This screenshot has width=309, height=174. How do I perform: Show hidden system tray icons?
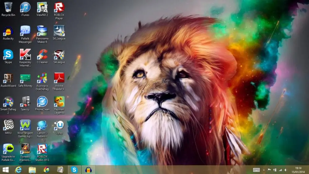(264, 170)
